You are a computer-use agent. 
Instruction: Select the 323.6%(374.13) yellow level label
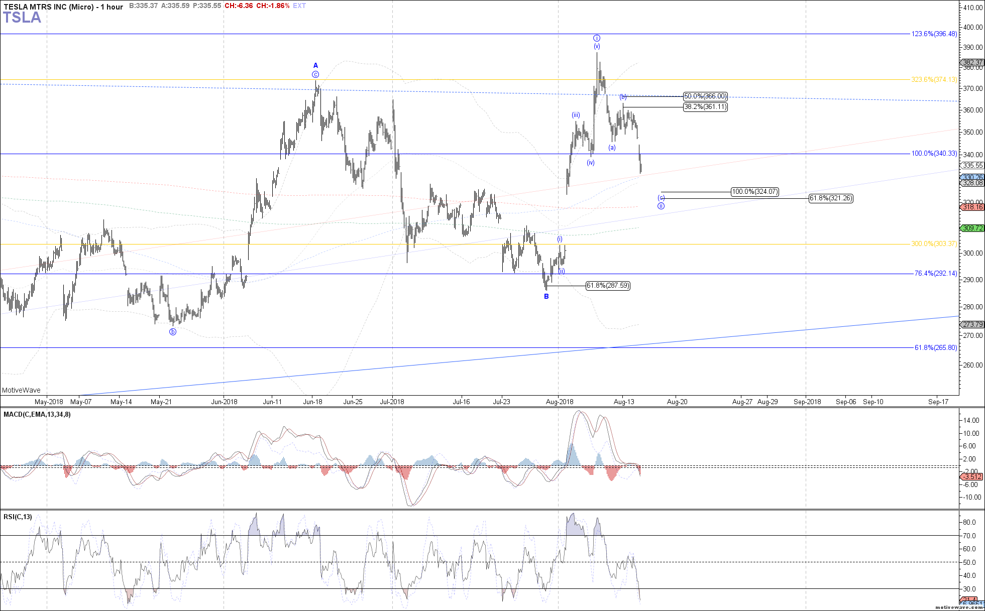(934, 80)
